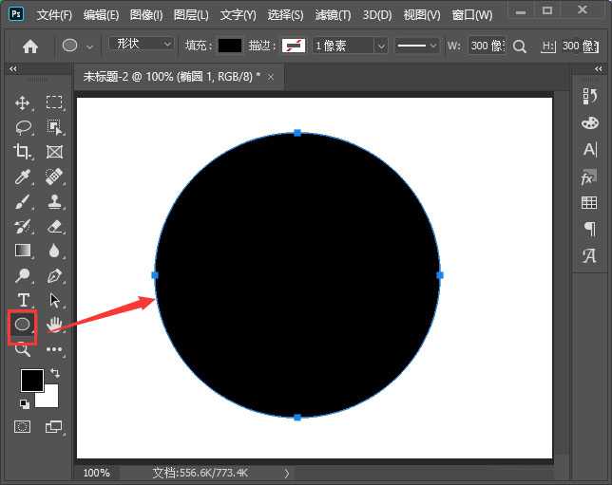This screenshot has height=485, width=612.
Task: Expand the 1 像素 stroke width dropdown
Action: coord(349,46)
